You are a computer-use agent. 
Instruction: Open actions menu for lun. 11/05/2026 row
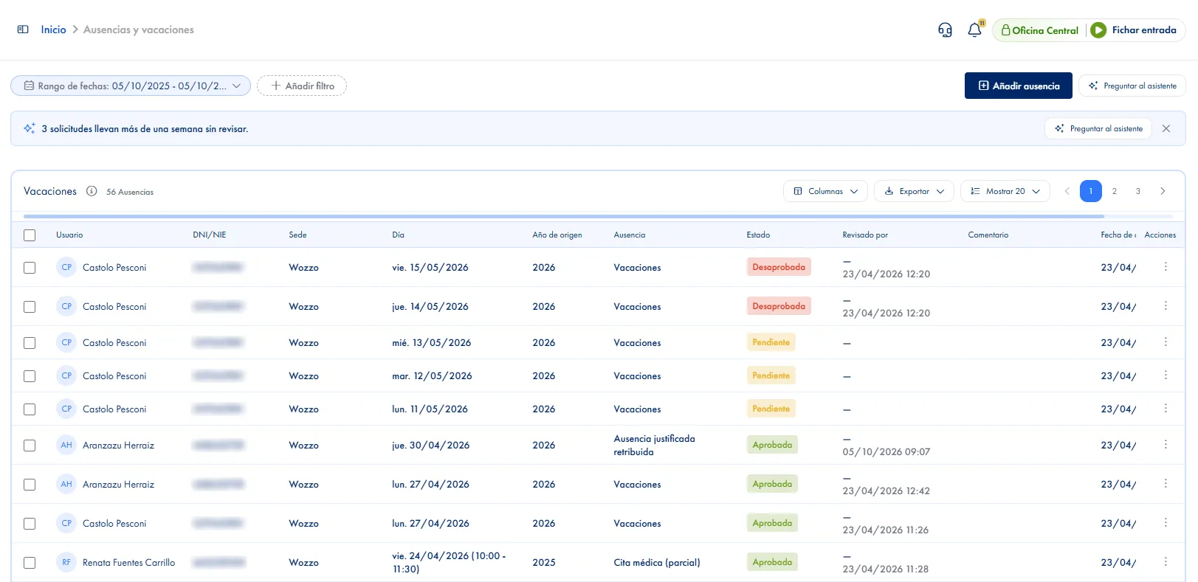[x=1166, y=409]
